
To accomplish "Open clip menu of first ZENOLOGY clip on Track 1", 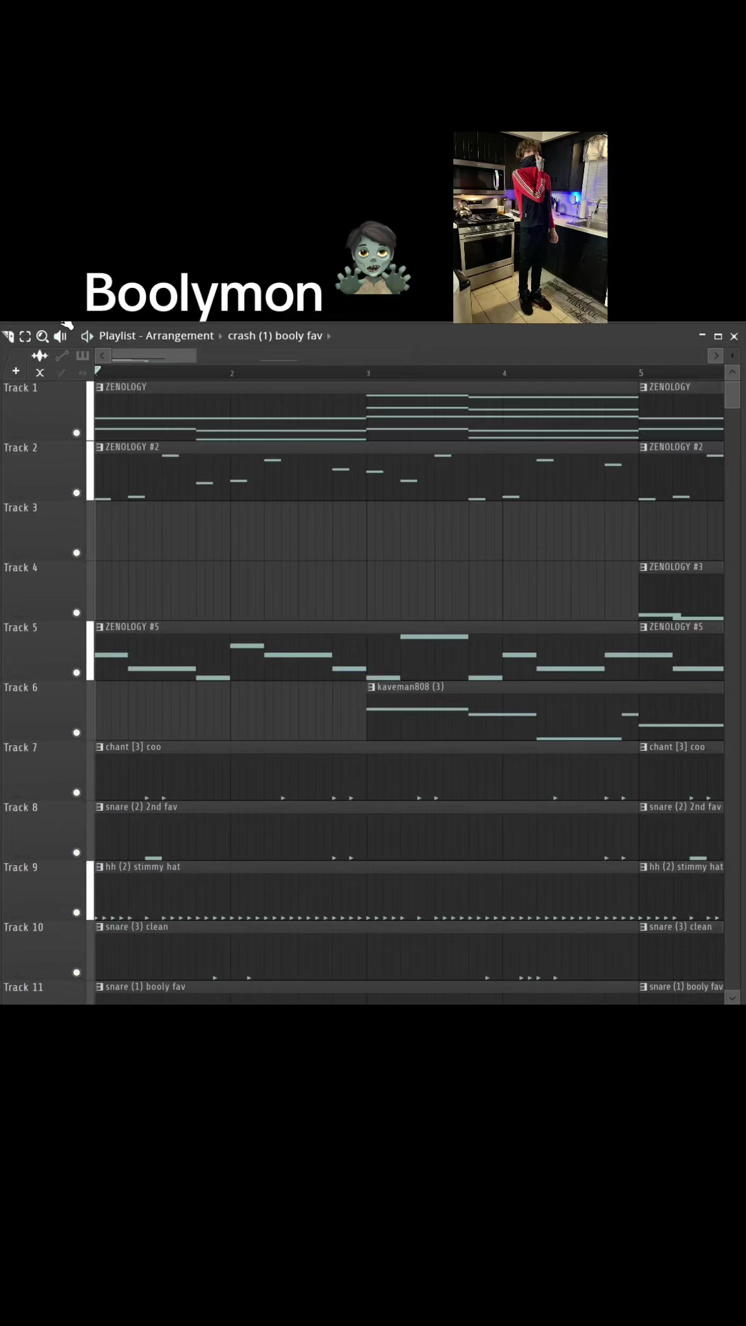I will tap(100, 387).
